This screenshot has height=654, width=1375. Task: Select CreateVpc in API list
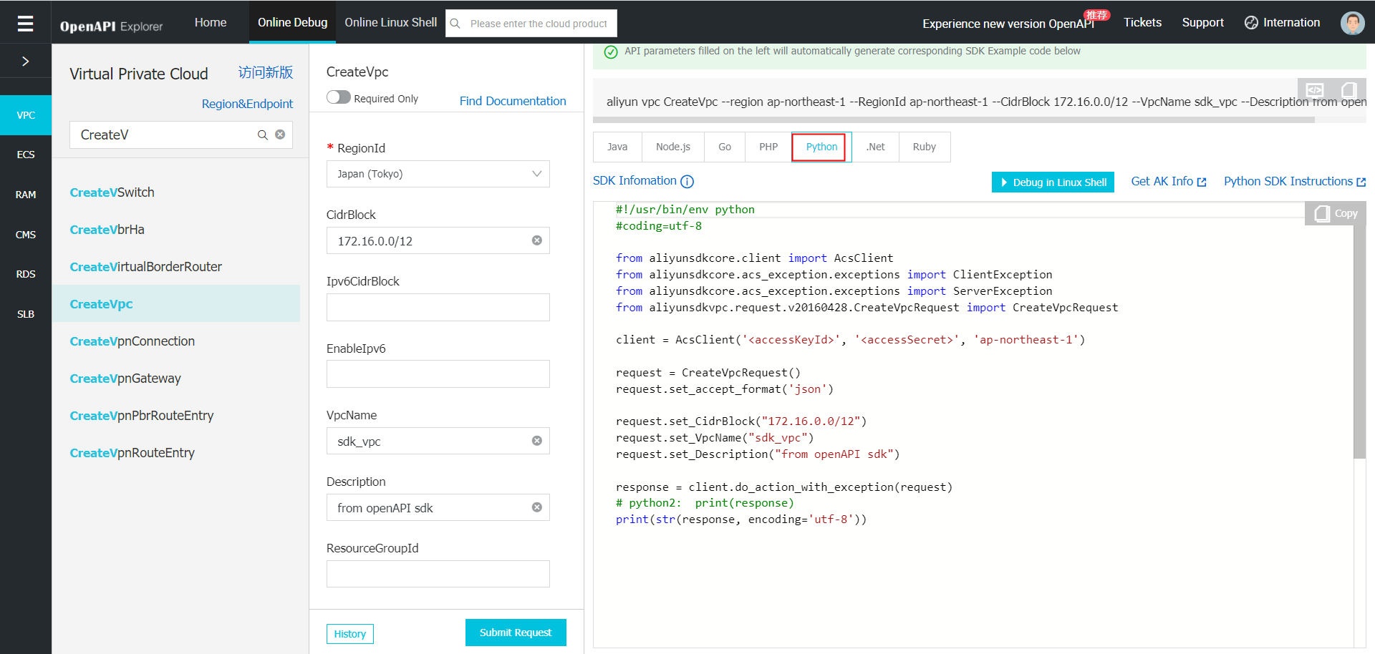[176, 304]
